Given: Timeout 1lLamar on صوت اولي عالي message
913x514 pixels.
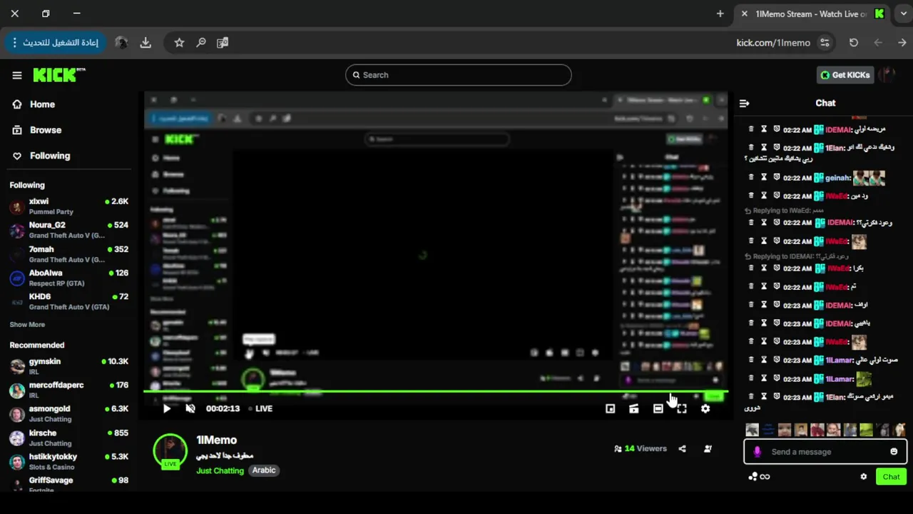Looking at the screenshot, I should 764,361.
